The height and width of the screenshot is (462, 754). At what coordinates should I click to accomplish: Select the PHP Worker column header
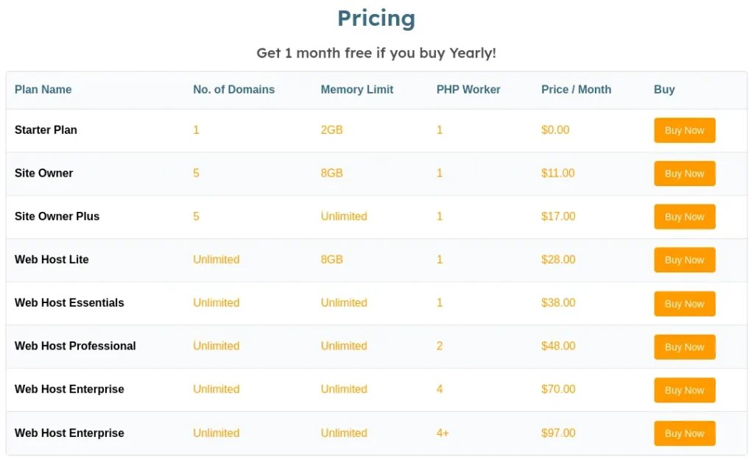click(468, 90)
